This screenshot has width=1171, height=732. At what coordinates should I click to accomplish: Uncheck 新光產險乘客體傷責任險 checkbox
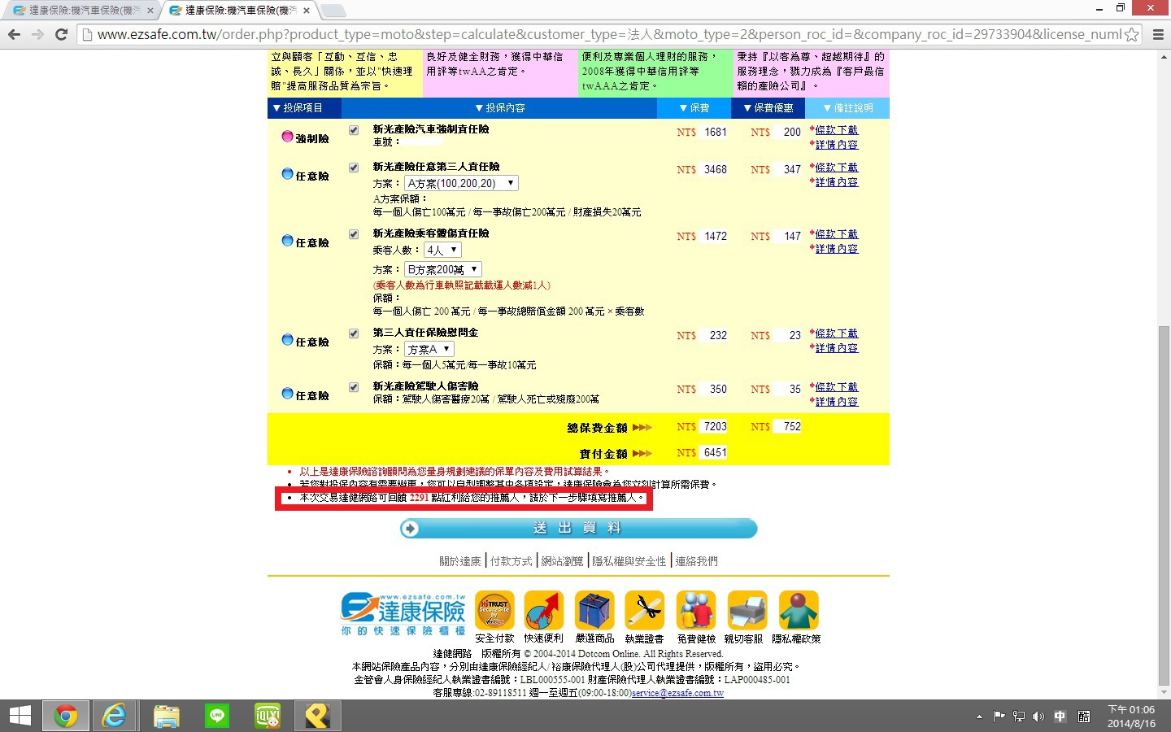354,234
